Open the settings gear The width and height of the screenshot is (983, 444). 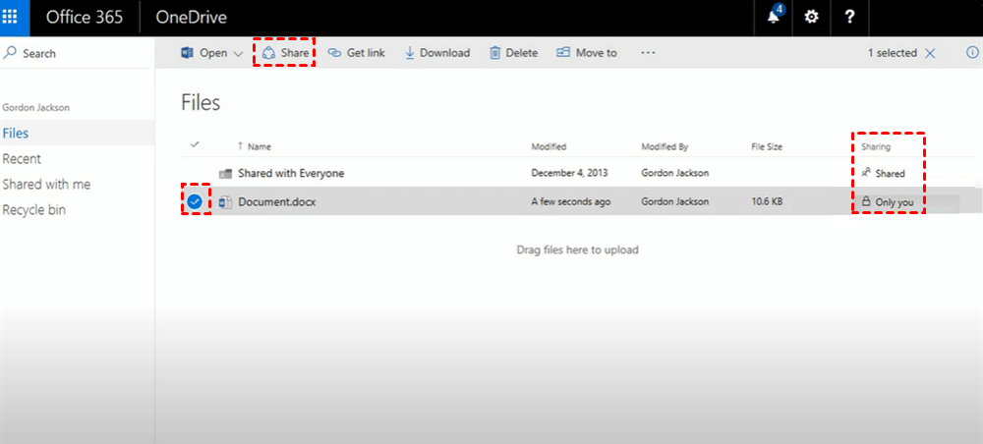[x=811, y=17]
